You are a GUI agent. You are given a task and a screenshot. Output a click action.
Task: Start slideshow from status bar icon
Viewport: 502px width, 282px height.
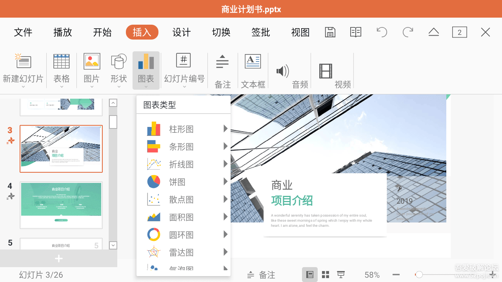tap(341, 275)
